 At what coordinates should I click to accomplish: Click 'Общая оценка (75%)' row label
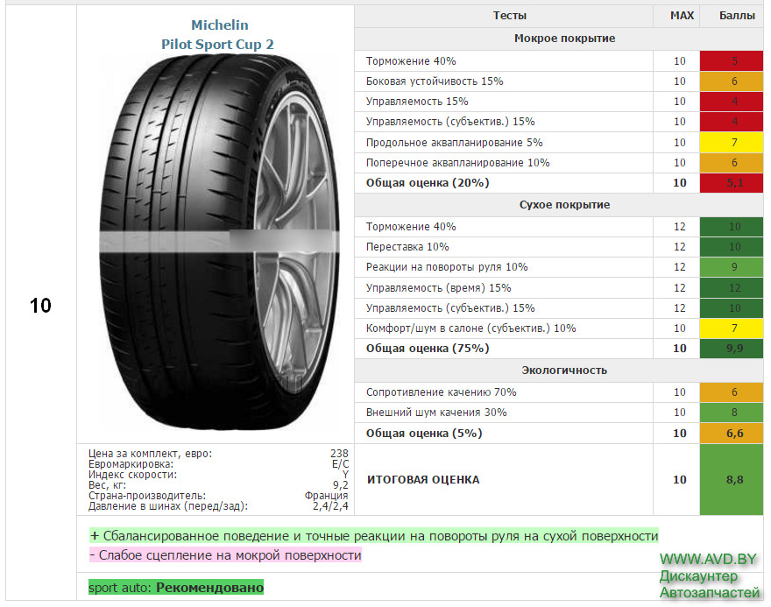pyautogui.click(x=428, y=349)
